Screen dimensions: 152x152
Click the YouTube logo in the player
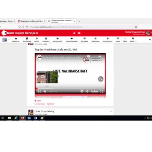point(95,91)
